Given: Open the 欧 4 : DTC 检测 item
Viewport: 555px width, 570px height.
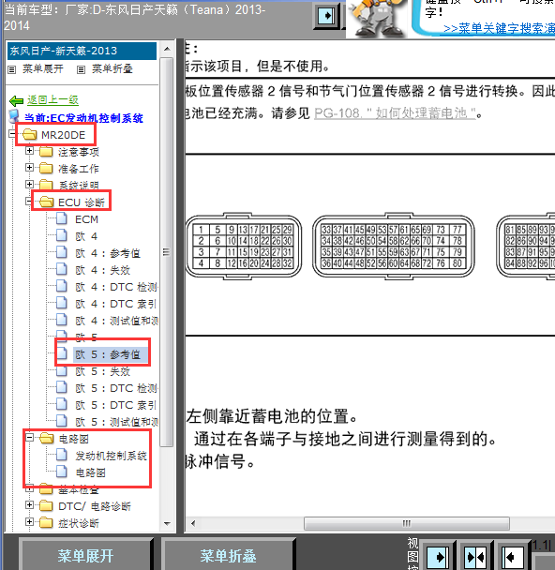Looking at the screenshot, I should point(116,287).
